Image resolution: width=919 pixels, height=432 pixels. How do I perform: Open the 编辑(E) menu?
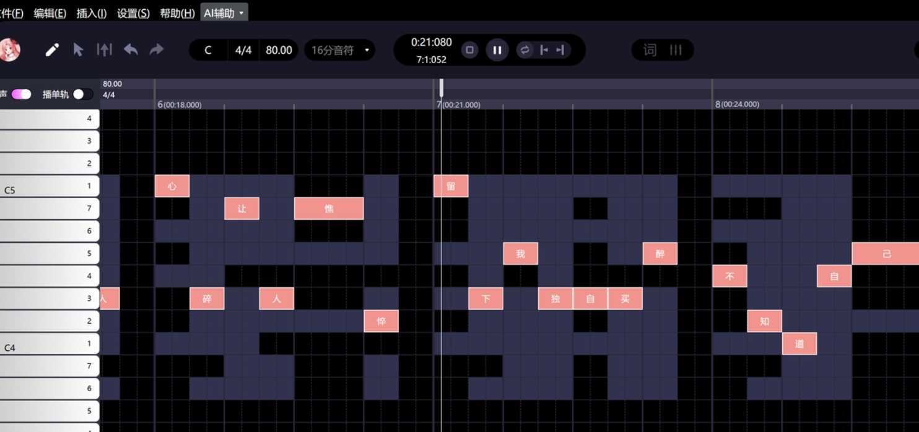(x=50, y=13)
